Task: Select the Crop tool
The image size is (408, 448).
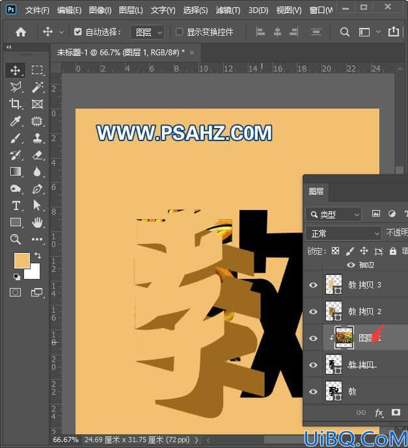Action: pyautogui.click(x=15, y=104)
